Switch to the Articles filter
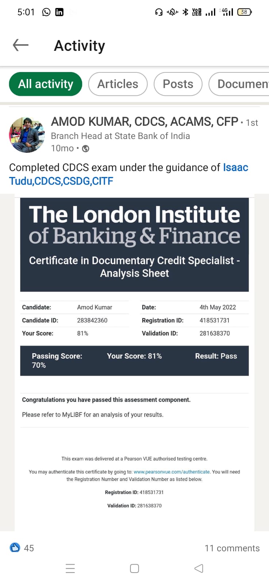The width and height of the screenshot is (269, 585). (118, 84)
